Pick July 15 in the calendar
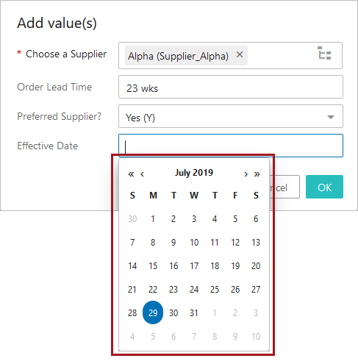Image resolution: width=358 pixels, height=361 pixels. pyautogui.click(x=153, y=265)
